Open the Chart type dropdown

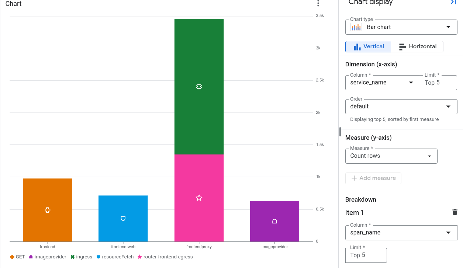448,27
